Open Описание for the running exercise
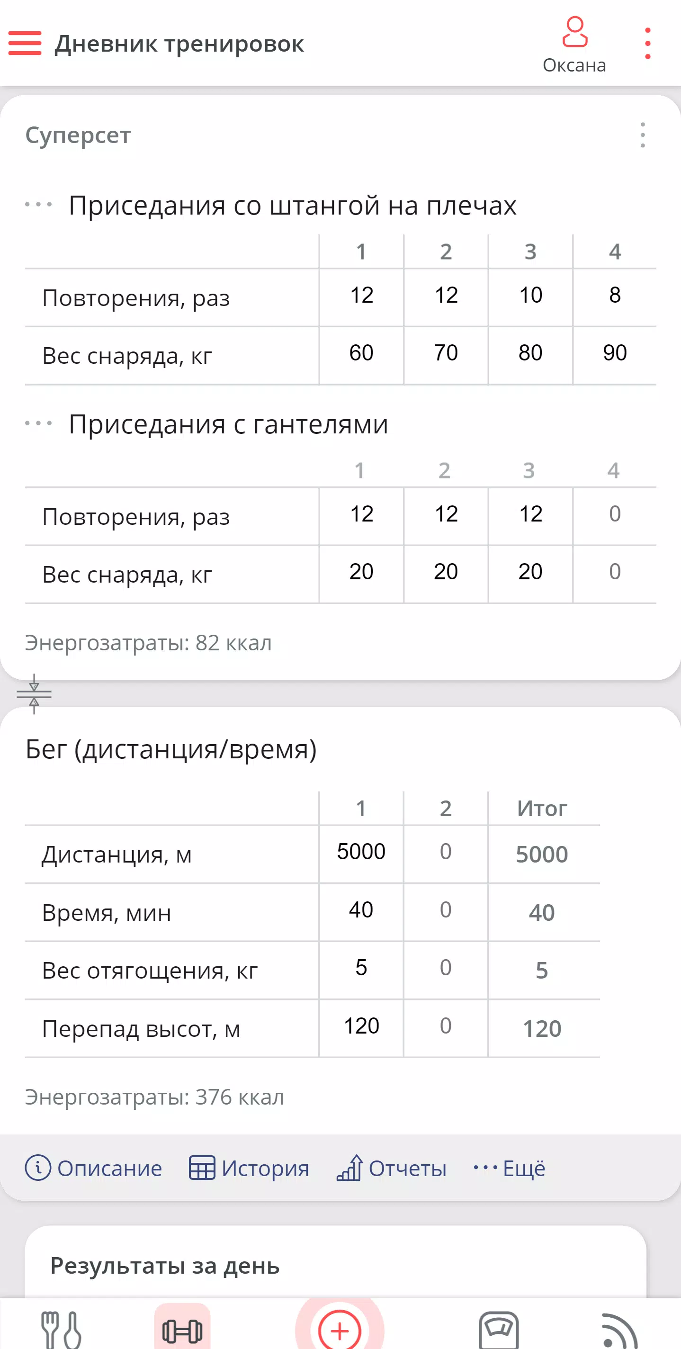681x1349 pixels. point(94,1169)
